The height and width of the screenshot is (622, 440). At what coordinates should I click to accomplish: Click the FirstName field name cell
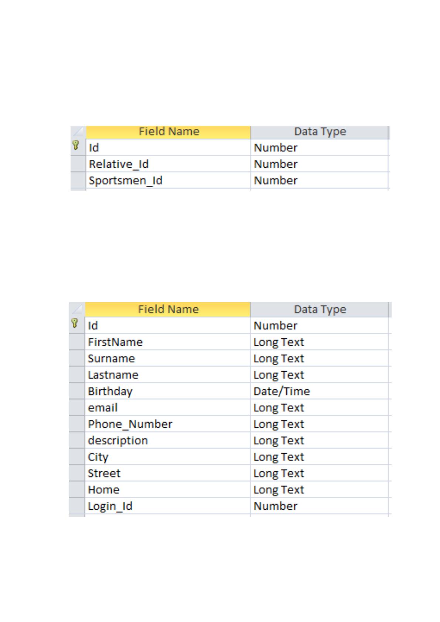(168, 342)
